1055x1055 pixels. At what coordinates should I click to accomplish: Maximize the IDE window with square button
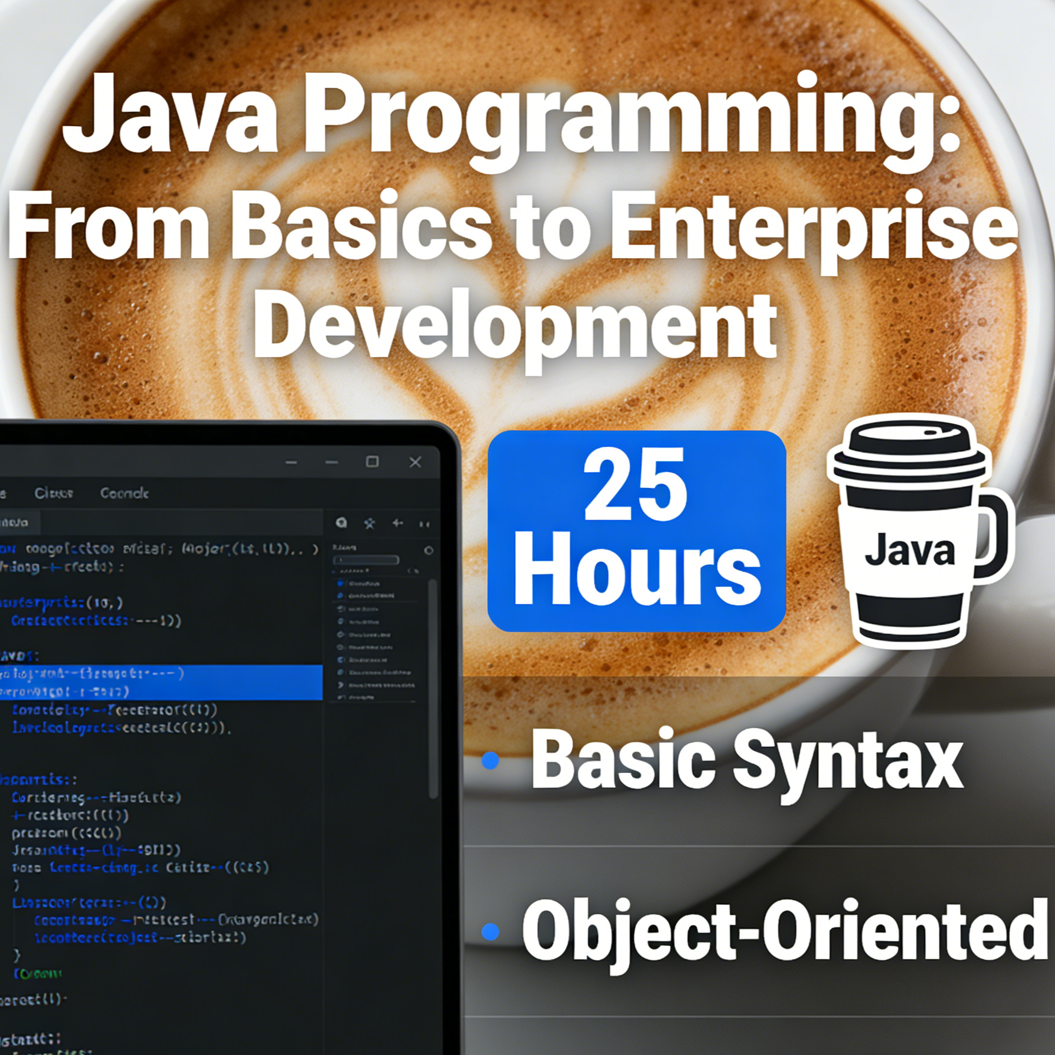tap(372, 461)
